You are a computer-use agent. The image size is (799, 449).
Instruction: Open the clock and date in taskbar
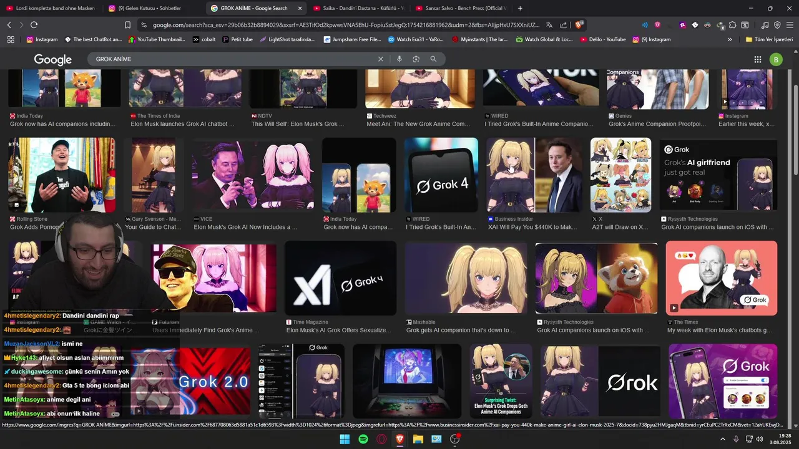[x=780, y=439]
